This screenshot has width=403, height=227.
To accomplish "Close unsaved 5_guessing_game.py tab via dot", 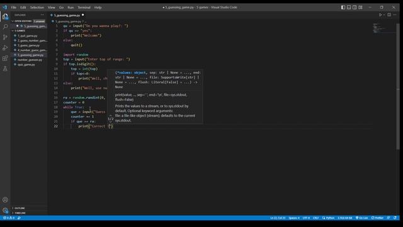I will 82,15.
